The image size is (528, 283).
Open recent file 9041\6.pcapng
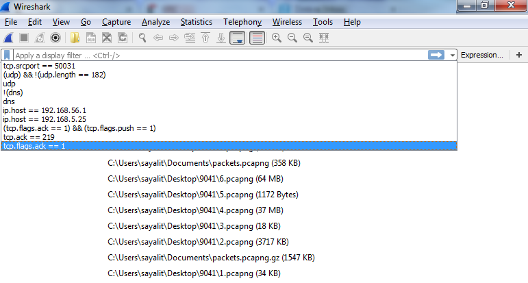click(x=195, y=179)
